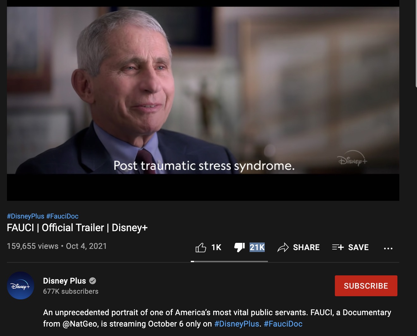Click the share arrow icon
The image size is (417, 336).
(283, 247)
